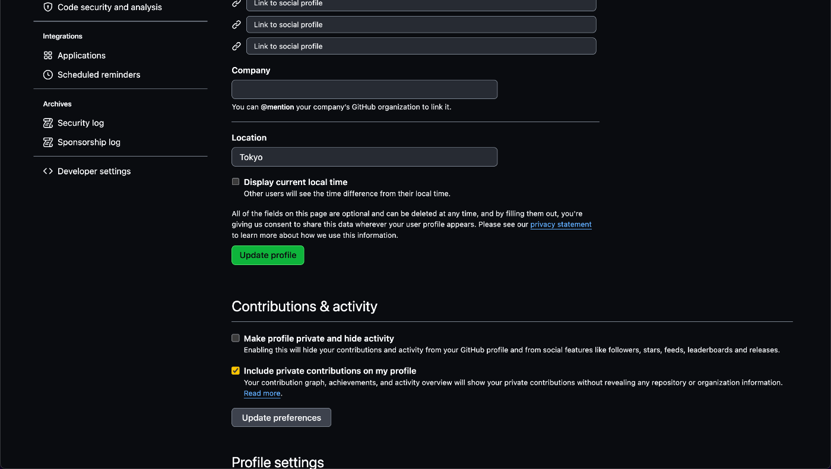Follow the Read more link
831x469 pixels.
(x=262, y=393)
